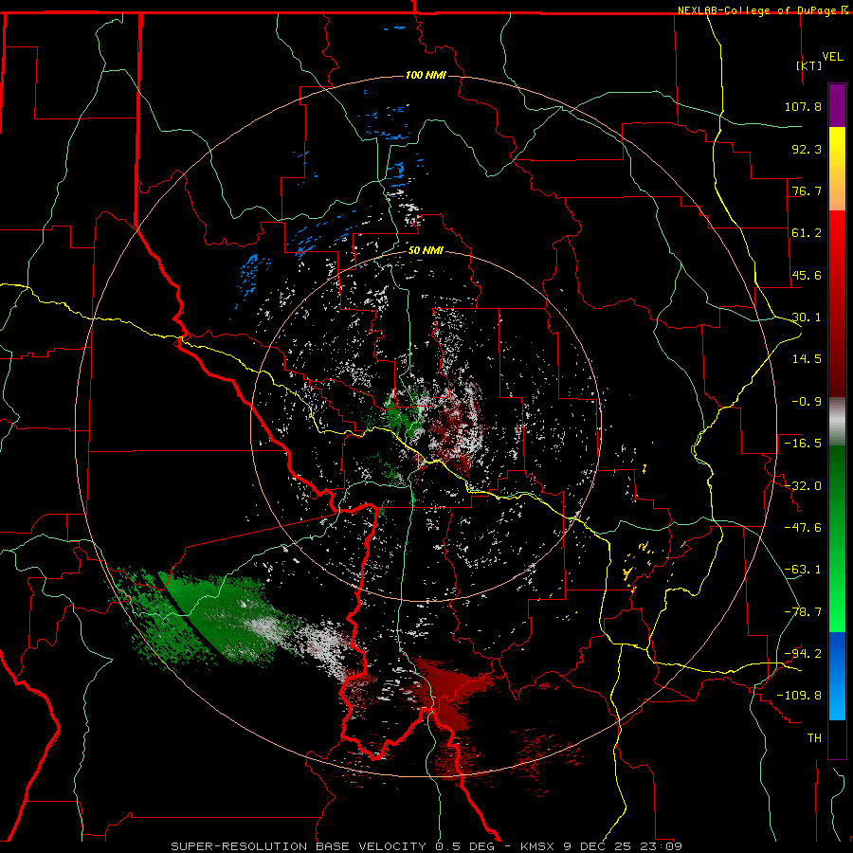Image resolution: width=853 pixels, height=853 pixels.
Task: Click the 100 NMI range ring label
Action: [x=426, y=75]
